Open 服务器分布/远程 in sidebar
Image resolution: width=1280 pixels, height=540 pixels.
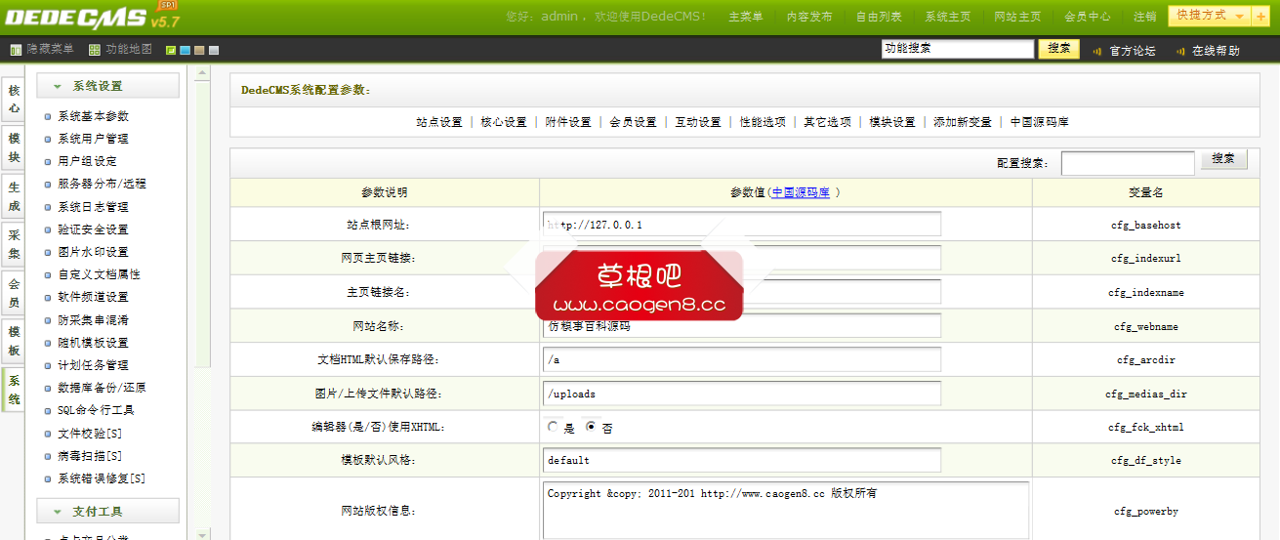[x=102, y=184]
